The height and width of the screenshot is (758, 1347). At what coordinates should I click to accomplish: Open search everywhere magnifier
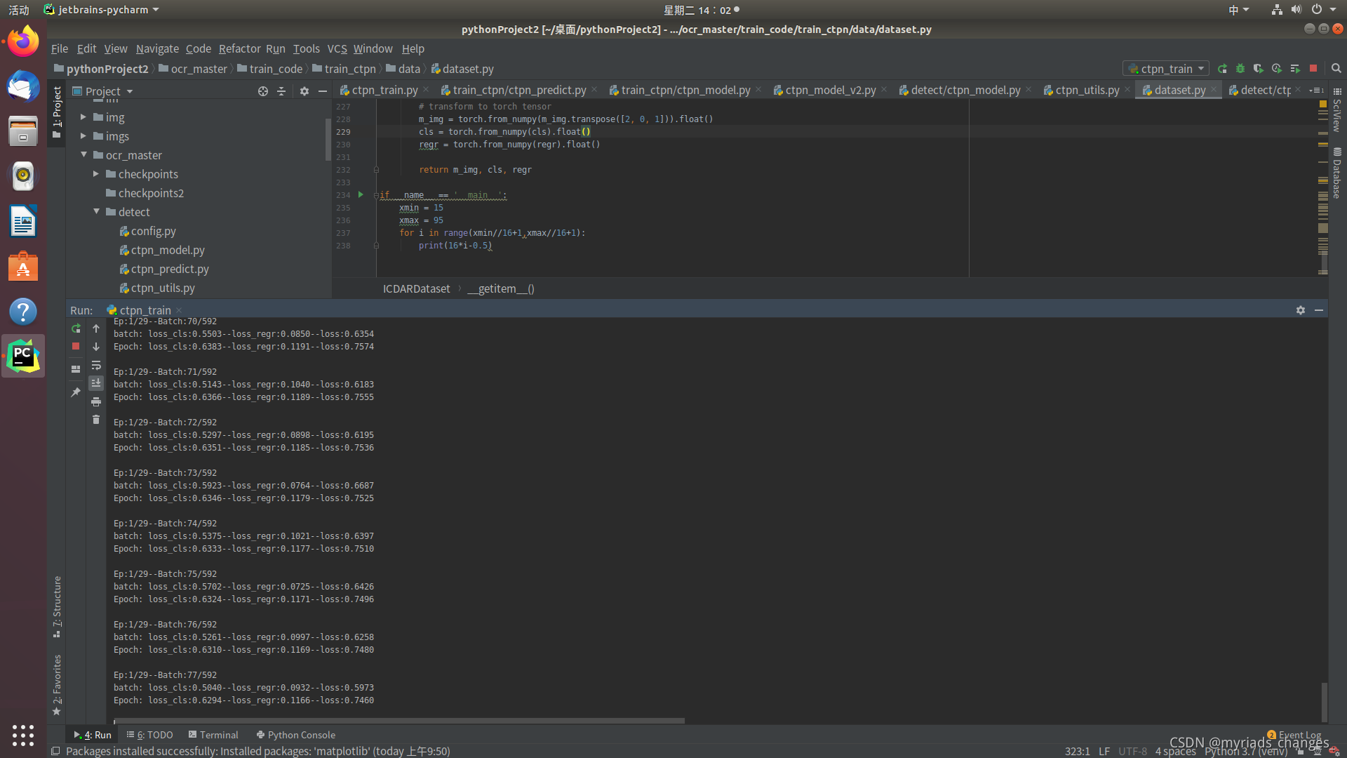(x=1336, y=69)
